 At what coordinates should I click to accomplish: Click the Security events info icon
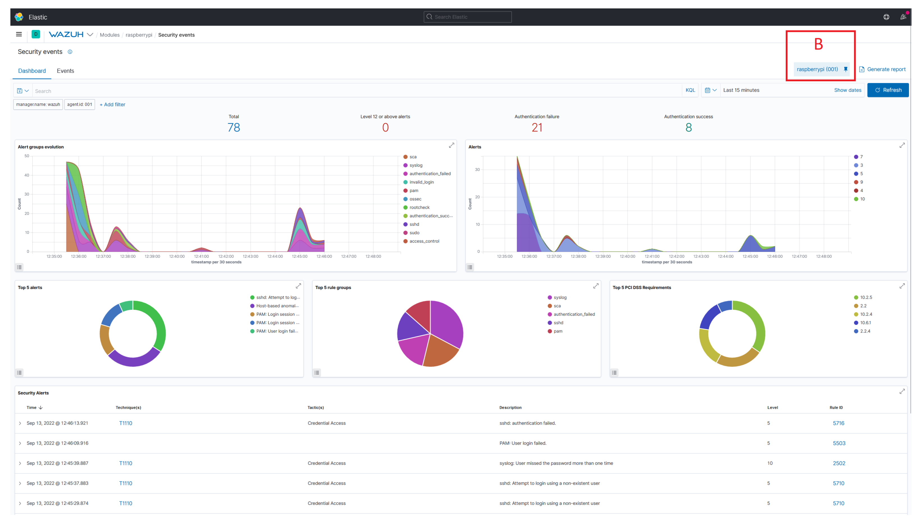(x=70, y=52)
